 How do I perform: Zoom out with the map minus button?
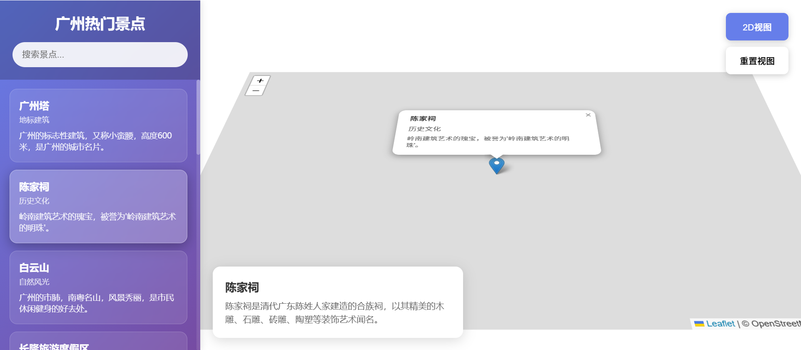click(256, 91)
